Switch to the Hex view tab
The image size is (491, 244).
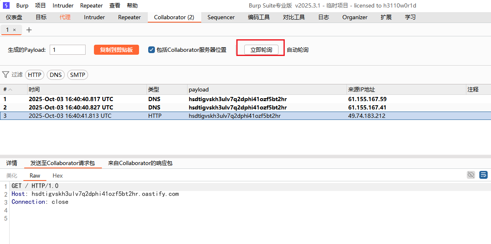tap(58, 175)
